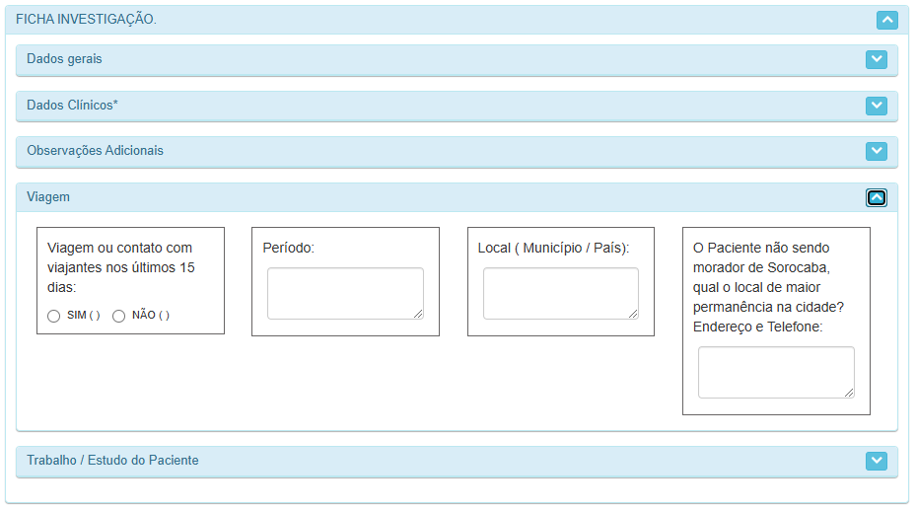
Task: Expand Dados gerais with its chevron icon
Action: point(876,59)
